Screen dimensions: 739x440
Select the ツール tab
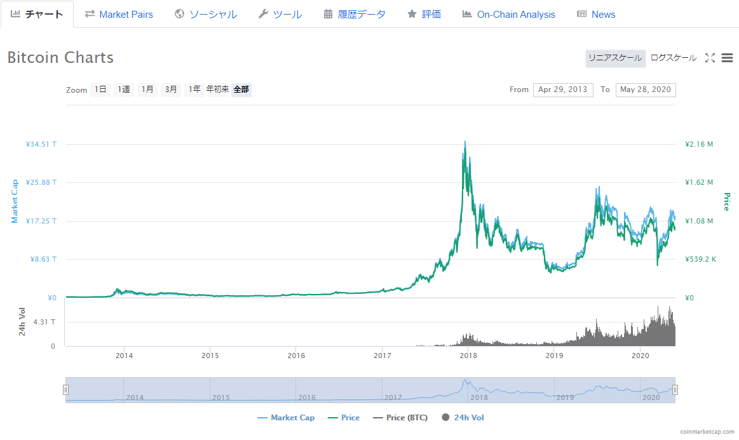coord(280,14)
